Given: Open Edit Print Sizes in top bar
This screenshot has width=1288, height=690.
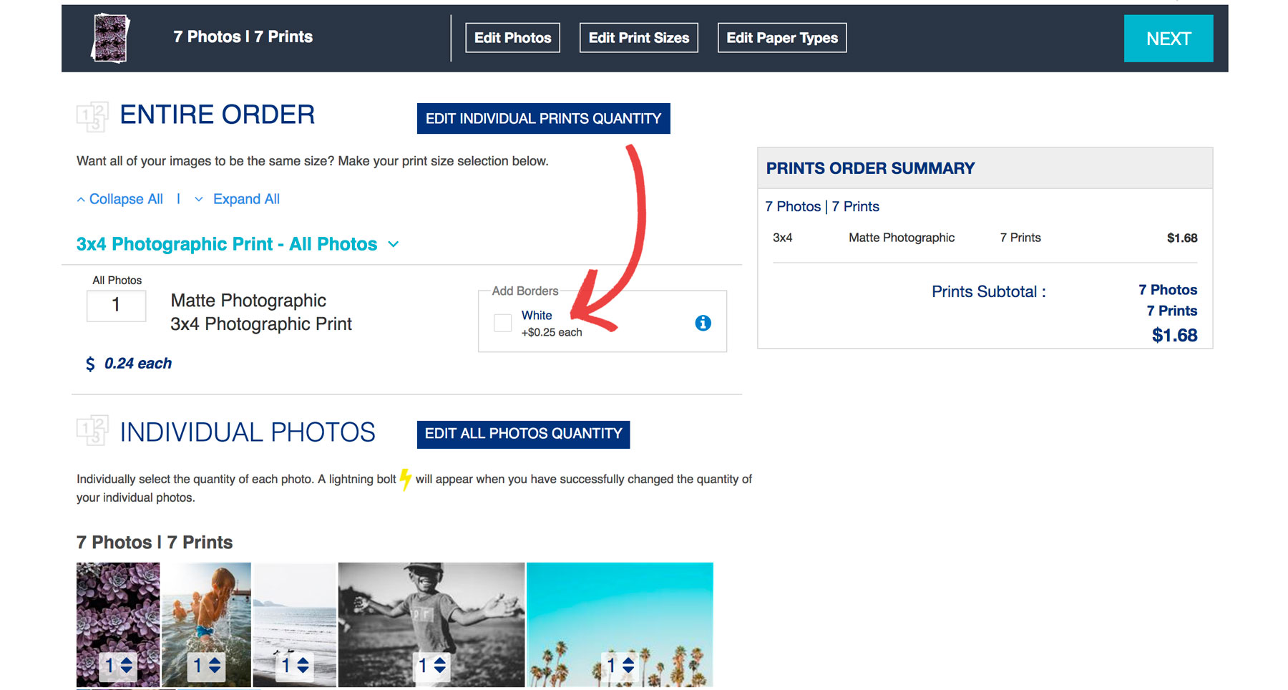Looking at the screenshot, I should (638, 38).
